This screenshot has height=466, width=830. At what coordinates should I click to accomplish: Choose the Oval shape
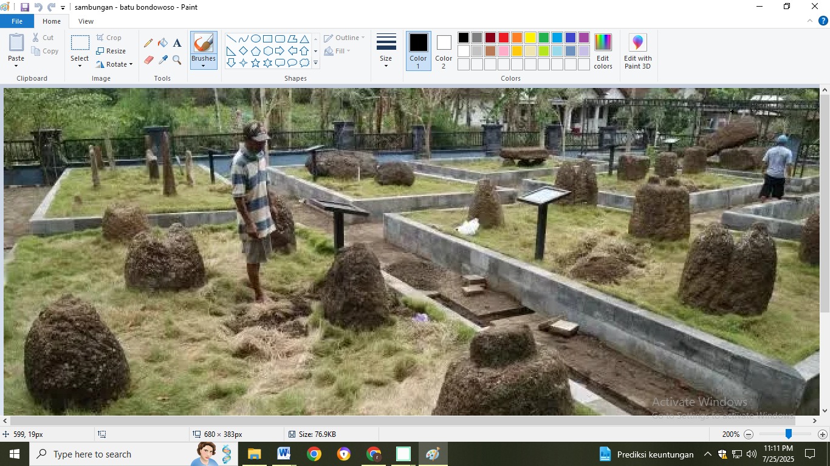[256, 39]
